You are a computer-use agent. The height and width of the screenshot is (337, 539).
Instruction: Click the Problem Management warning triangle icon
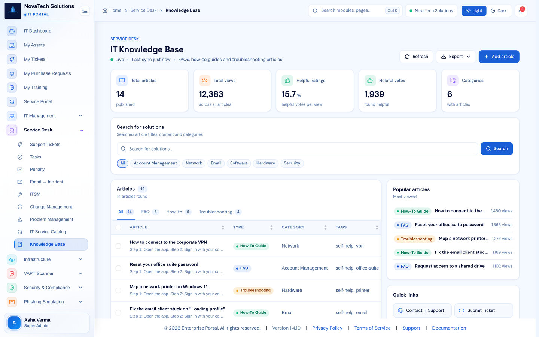[20, 219]
